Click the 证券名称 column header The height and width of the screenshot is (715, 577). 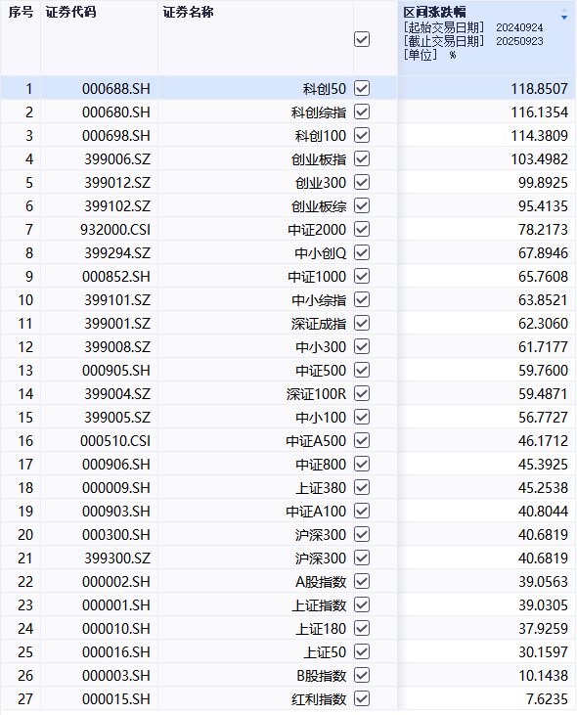(188, 13)
